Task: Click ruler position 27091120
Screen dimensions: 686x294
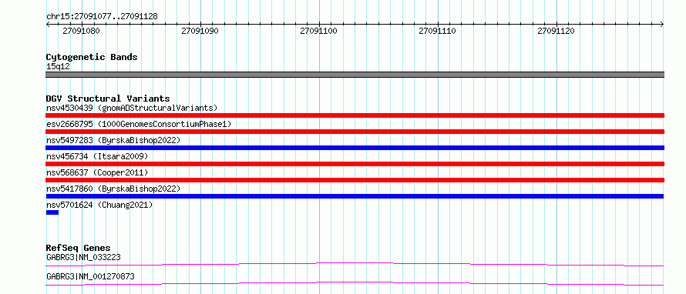Action: point(556,31)
